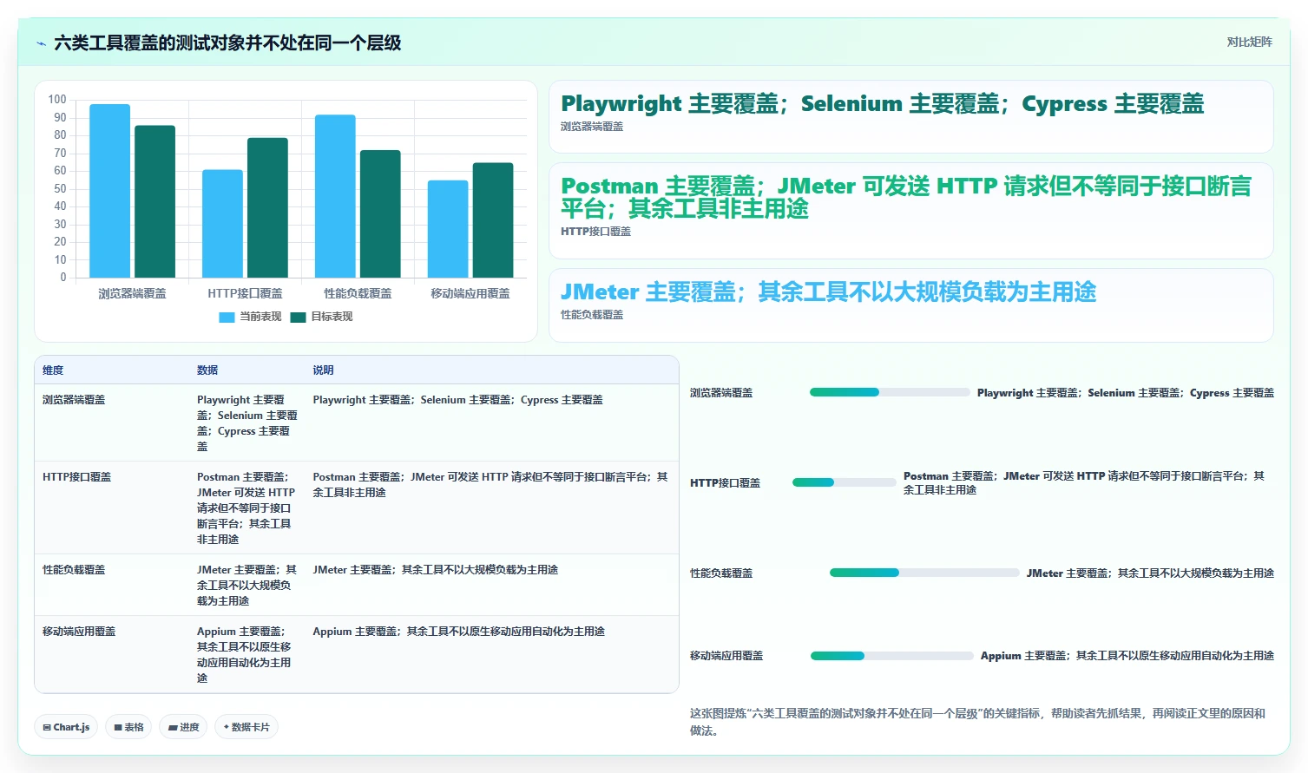
Task: Click the green 目标表现 bar for HTTP接口覆盖
Action: tap(268, 207)
